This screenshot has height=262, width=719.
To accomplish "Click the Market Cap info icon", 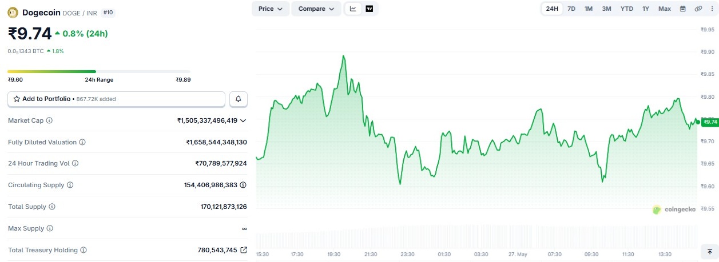I will [x=49, y=120].
